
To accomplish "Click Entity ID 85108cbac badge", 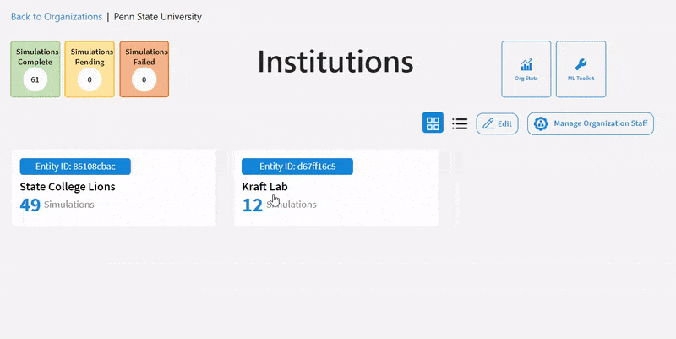I will click(75, 167).
